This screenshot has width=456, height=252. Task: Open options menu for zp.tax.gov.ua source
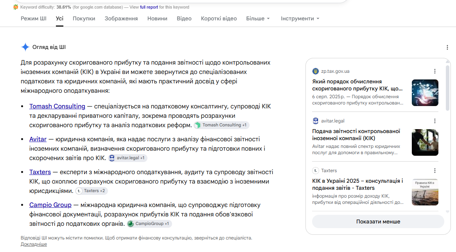click(435, 71)
